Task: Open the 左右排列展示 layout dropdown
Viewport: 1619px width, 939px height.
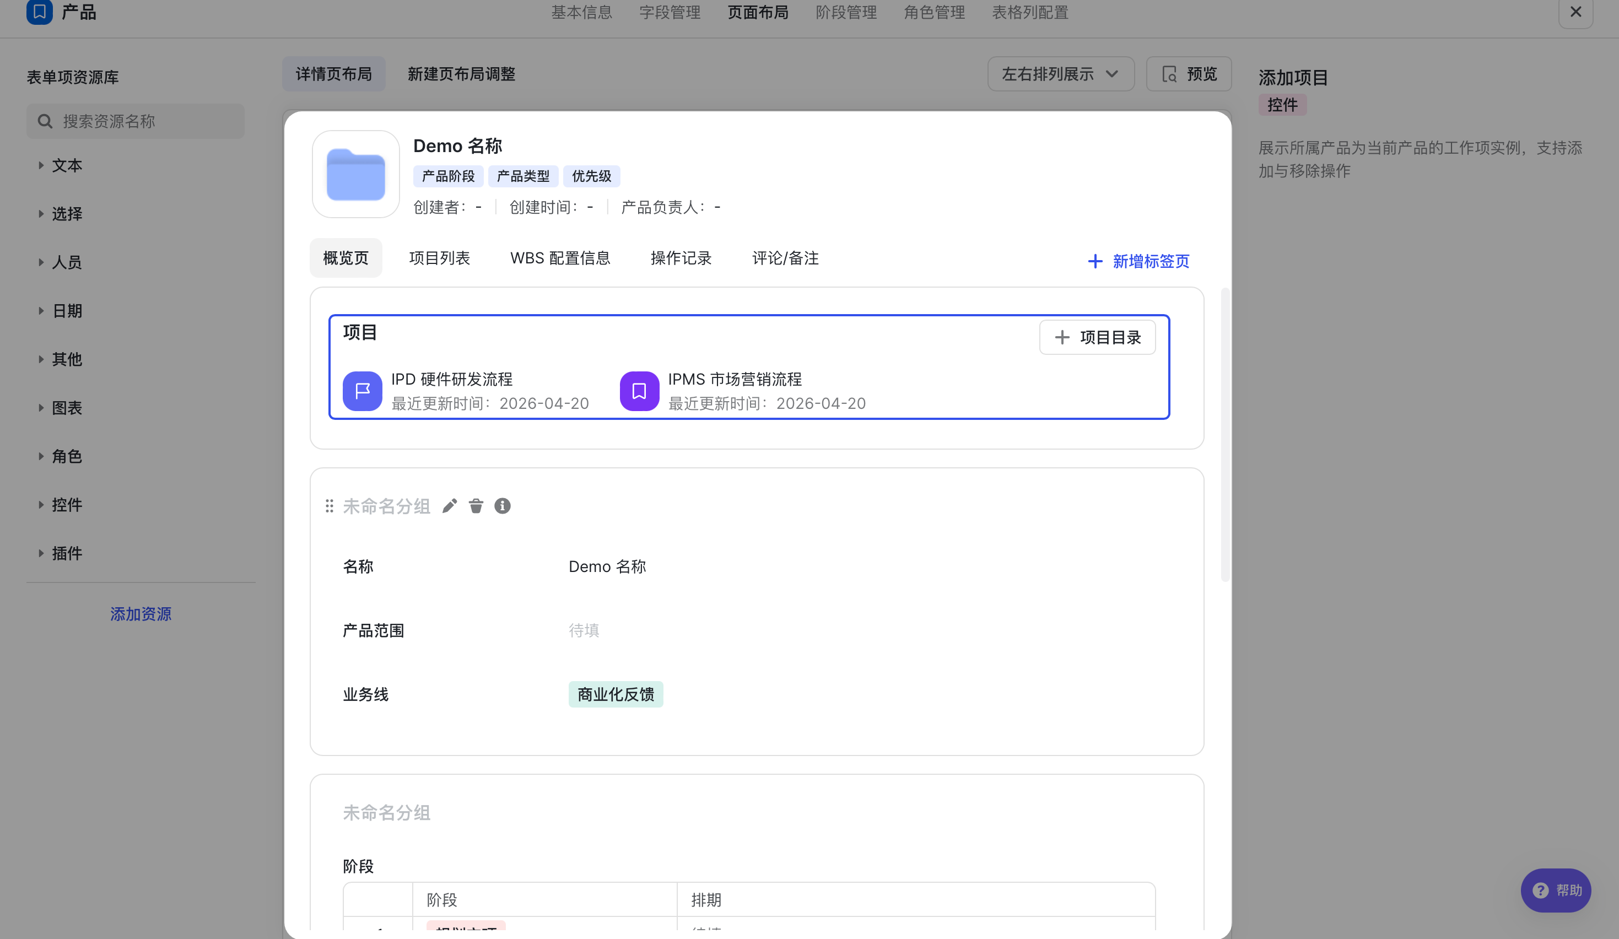Action: coord(1061,74)
